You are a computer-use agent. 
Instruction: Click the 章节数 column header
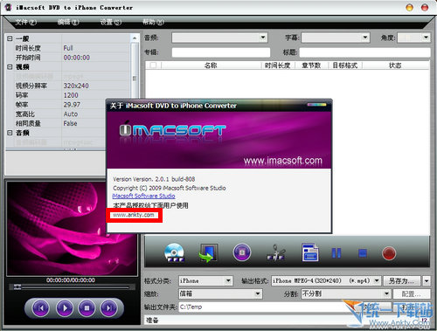(311, 66)
